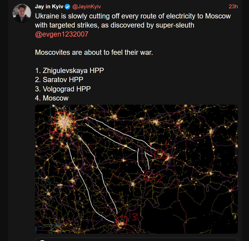
Task: Click the red circle labeled 2 on map
Action: pyautogui.click(x=149, y=177)
